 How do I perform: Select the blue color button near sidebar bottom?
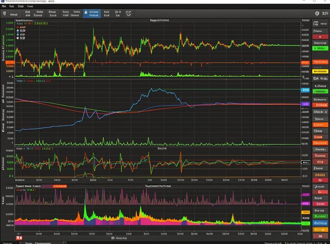320,223
